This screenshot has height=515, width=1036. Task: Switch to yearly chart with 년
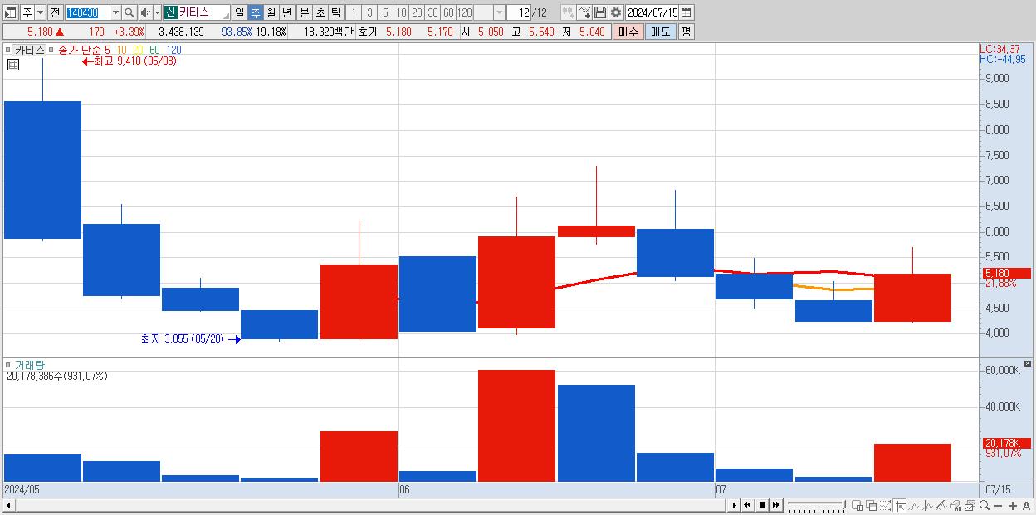(286, 12)
